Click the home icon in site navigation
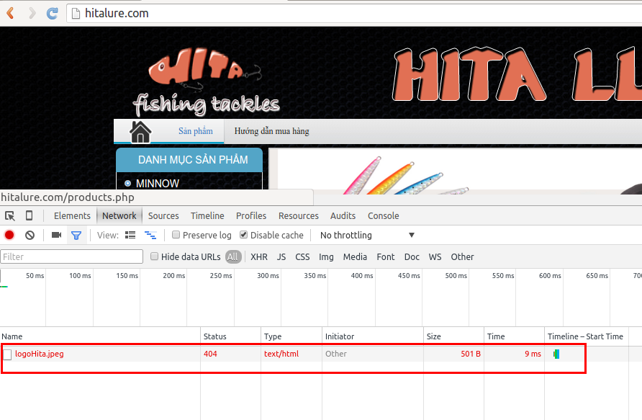The height and width of the screenshot is (420, 642). click(x=140, y=132)
